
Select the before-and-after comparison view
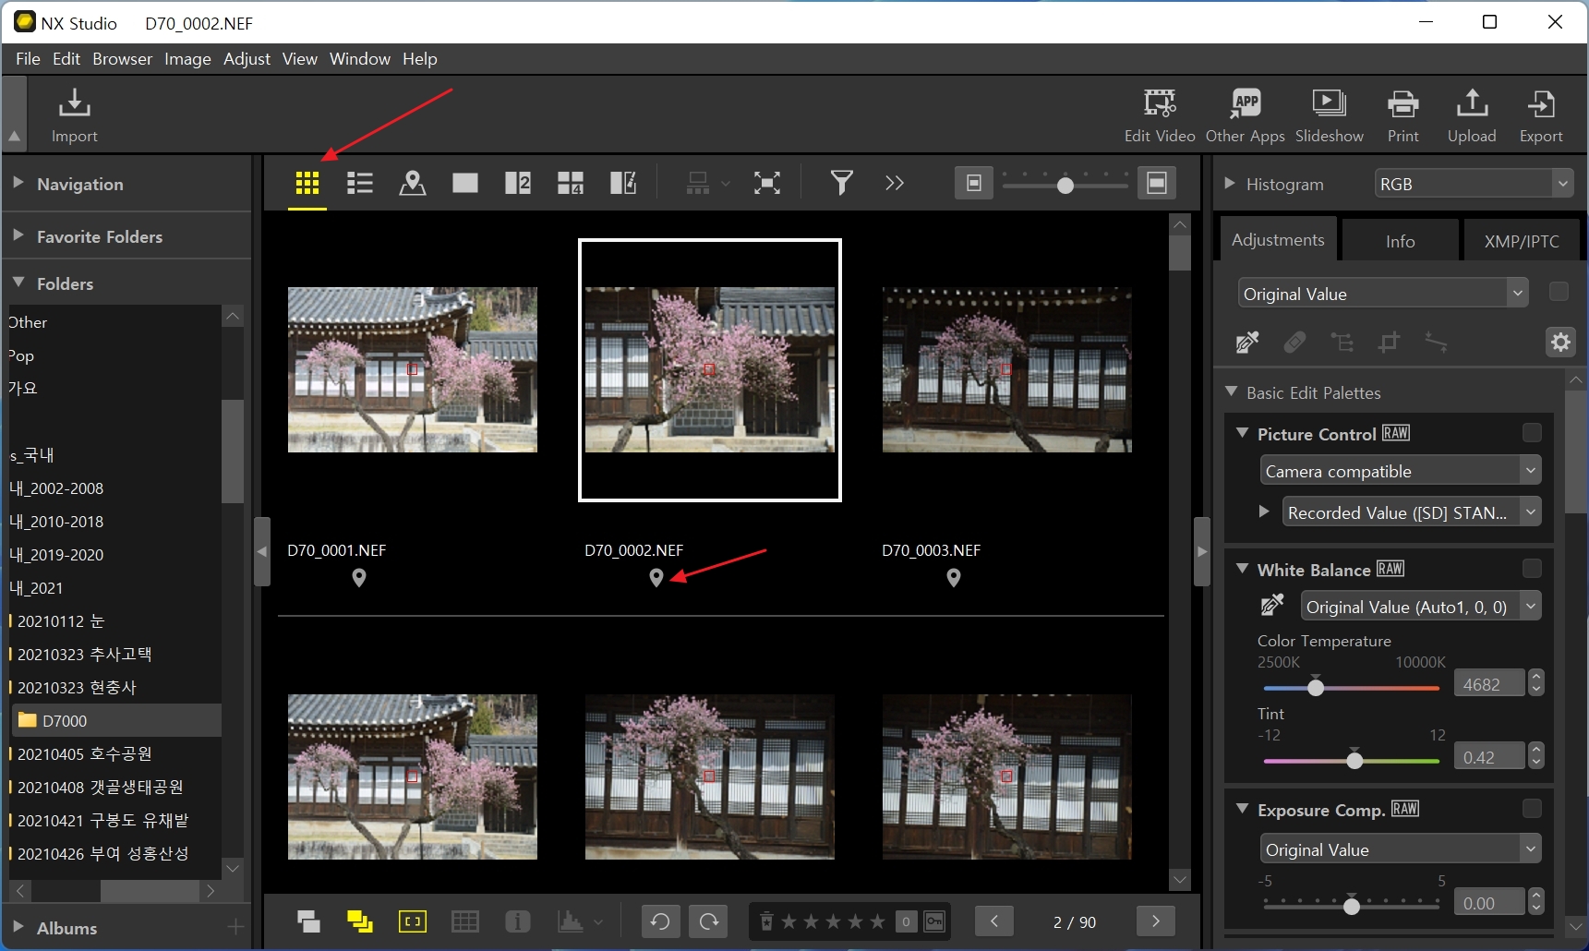coord(623,183)
